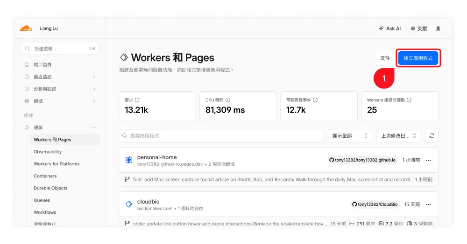The width and height of the screenshot is (467, 244).
Task: Click the Cloudflare logo
Action: click(26, 28)
